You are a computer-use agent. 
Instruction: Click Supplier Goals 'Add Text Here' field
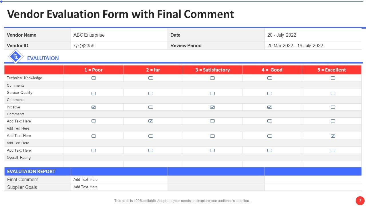pos(85,187)
